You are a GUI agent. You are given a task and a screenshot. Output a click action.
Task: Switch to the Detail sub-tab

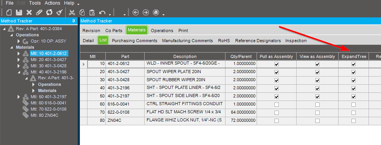click(88, 41)
